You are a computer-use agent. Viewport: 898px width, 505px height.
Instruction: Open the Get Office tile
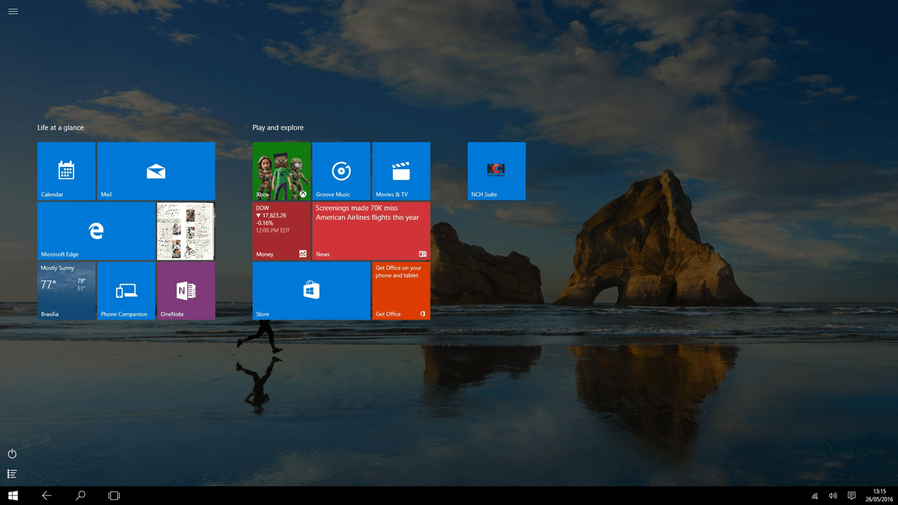[x=401, y=290]
